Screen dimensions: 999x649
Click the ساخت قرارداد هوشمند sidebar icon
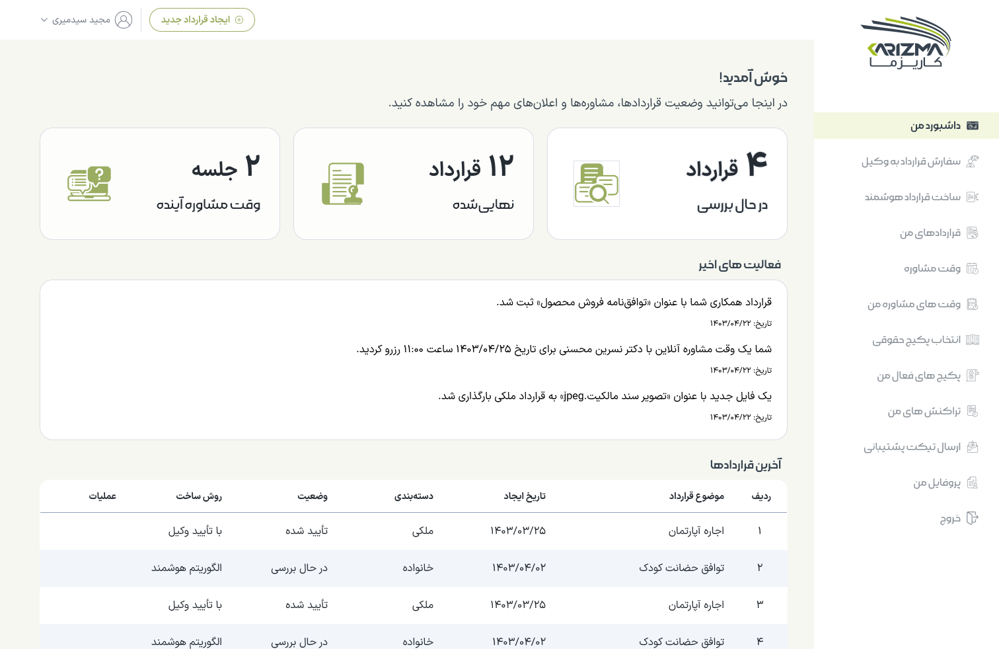point(972,197)
